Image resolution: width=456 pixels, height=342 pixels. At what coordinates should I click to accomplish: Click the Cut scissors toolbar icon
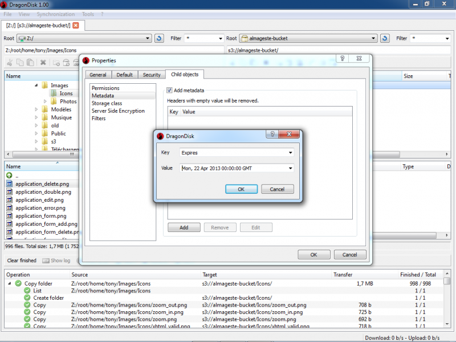pos(10,63)
